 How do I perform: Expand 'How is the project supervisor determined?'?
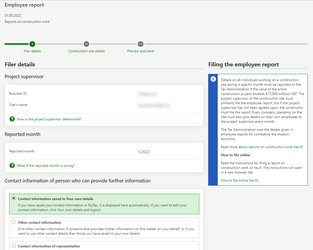click(x=49, y=119)
